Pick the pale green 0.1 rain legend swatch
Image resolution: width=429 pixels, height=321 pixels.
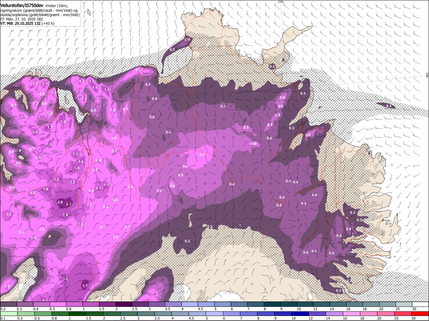(x=8, y=314)
